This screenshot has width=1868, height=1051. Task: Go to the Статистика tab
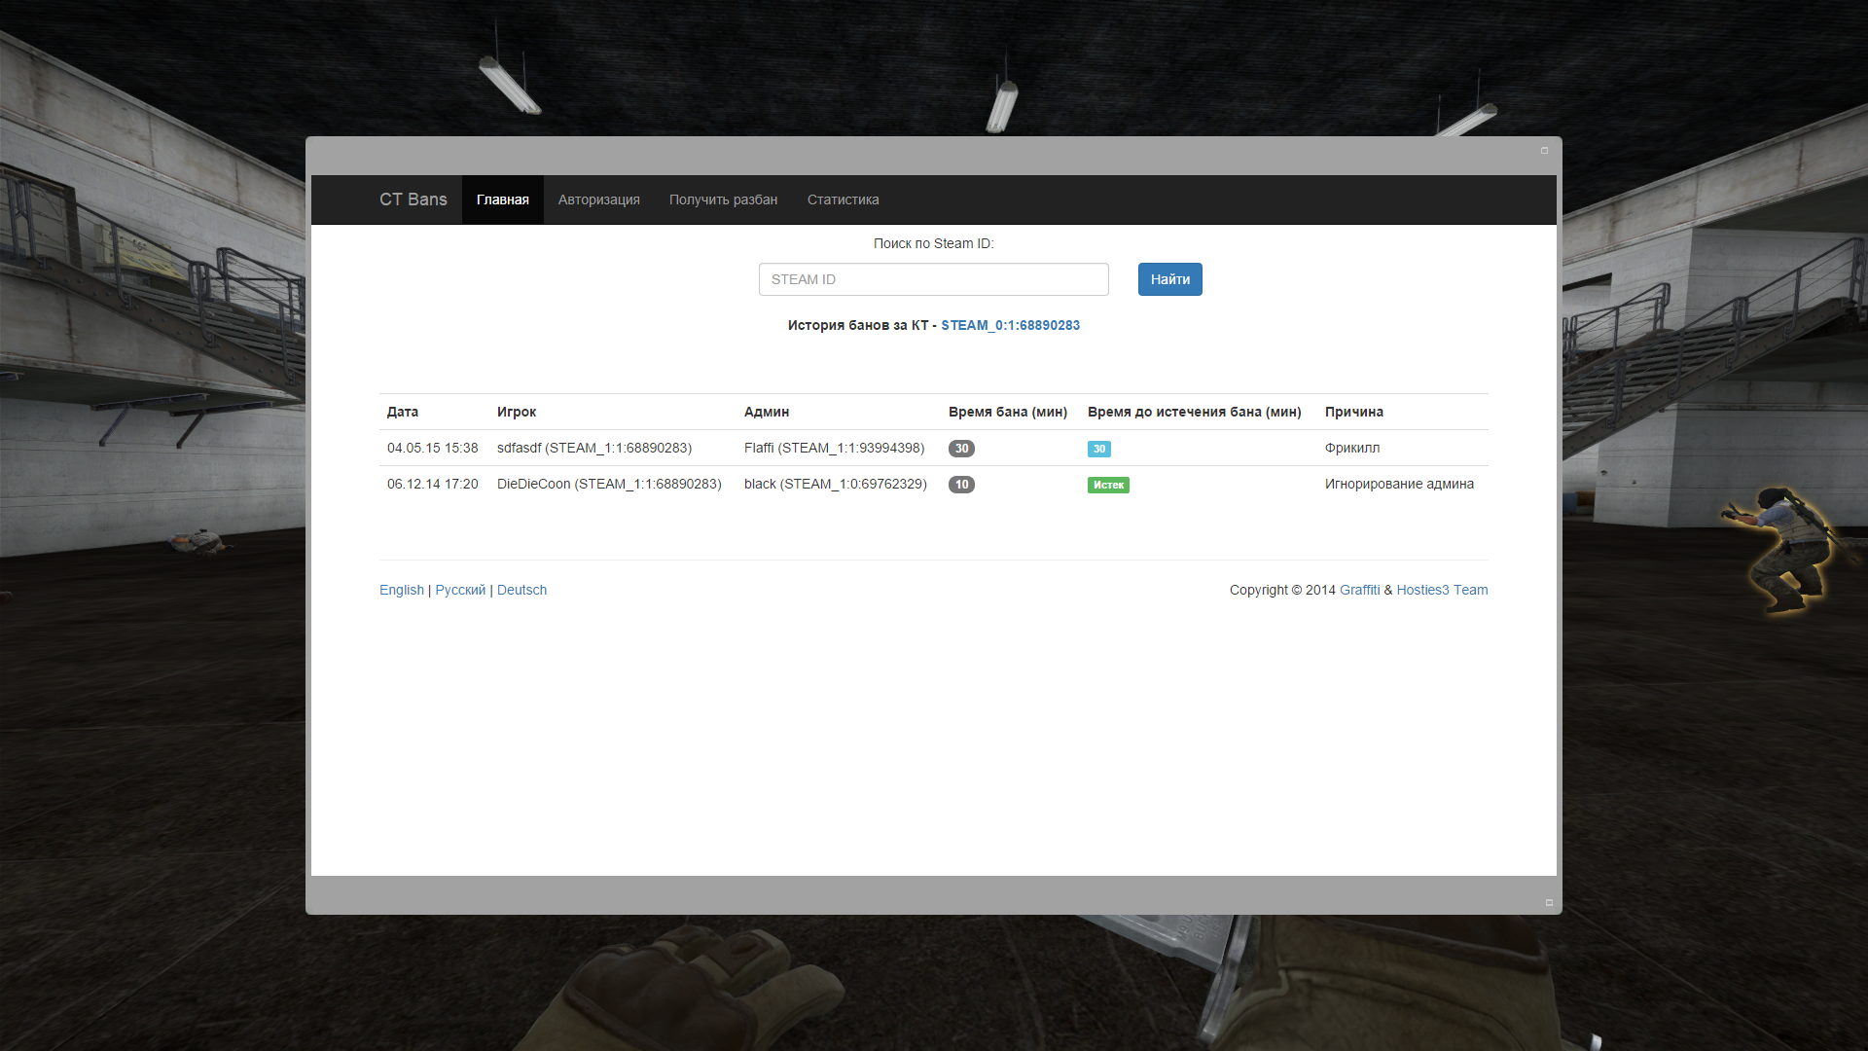(x=843, y=199)
